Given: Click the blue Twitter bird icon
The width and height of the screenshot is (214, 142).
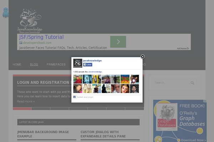Looking at the screenshot, I should point(6,12).
